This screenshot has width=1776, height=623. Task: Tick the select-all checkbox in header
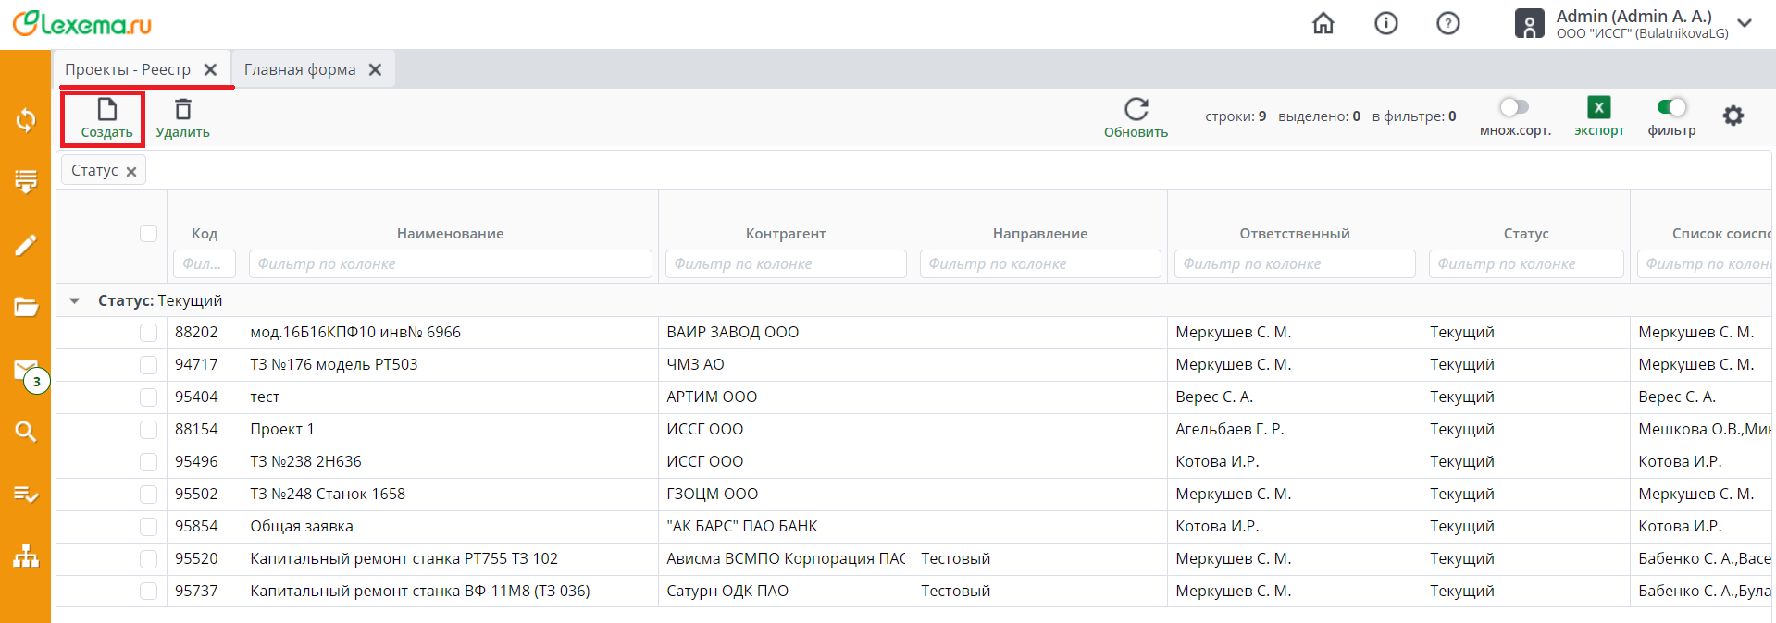(148, 234)
